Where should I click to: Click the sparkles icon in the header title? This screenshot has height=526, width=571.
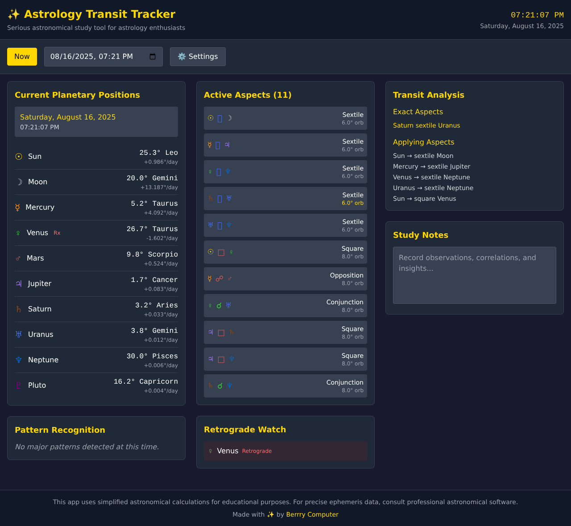(14, 14)
